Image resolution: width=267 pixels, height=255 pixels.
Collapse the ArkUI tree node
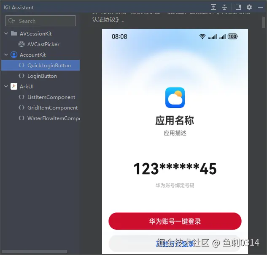tap(6, 86)
